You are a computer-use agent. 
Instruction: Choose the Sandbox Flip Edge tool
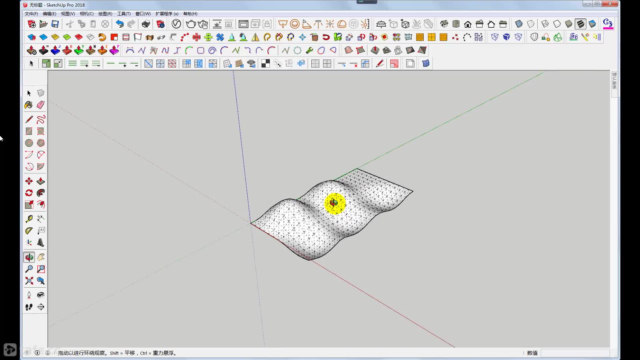(422, 50)
